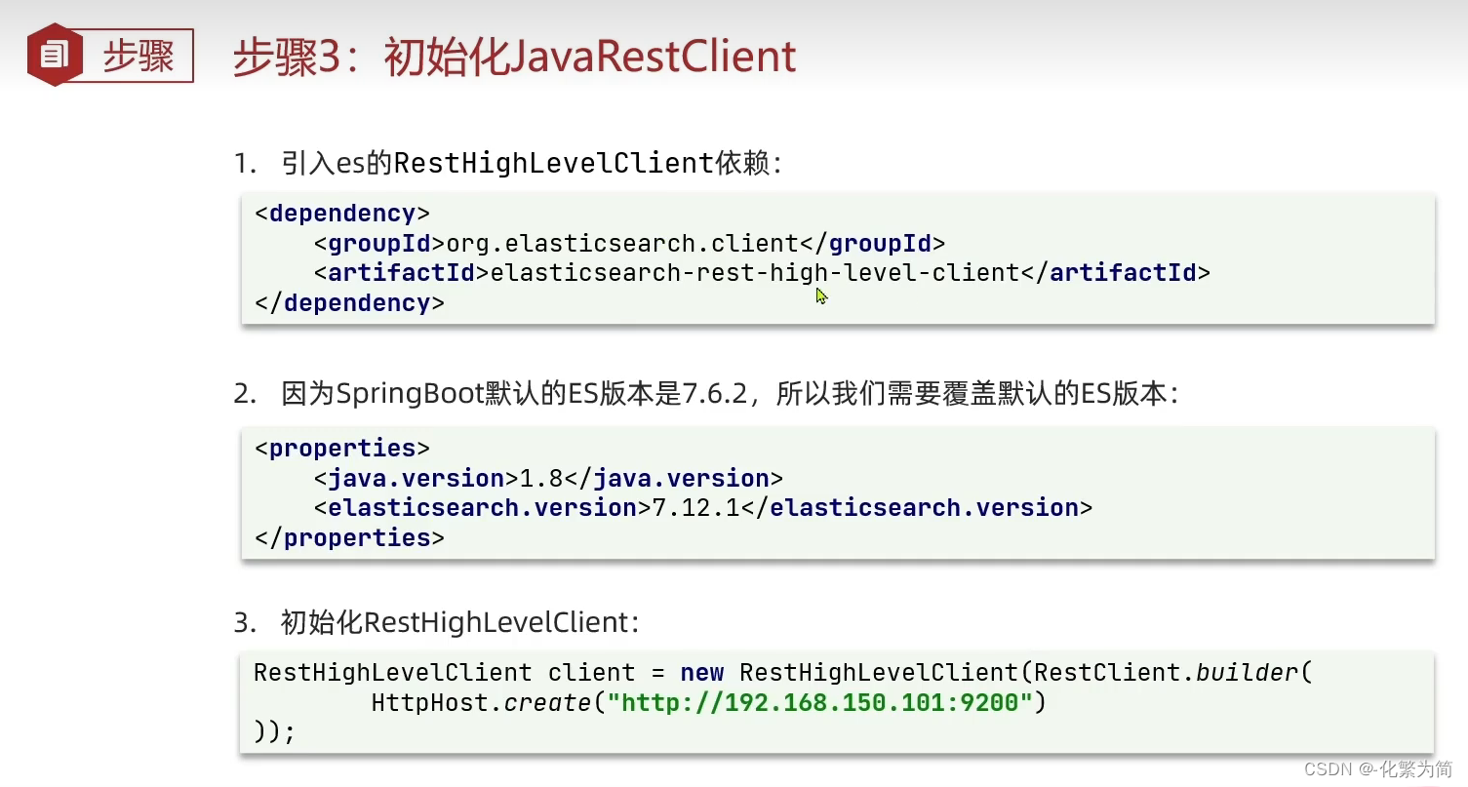Click the URL string http://192.168.150.101:9200
1468x787 pixels.
coord(820,702)
